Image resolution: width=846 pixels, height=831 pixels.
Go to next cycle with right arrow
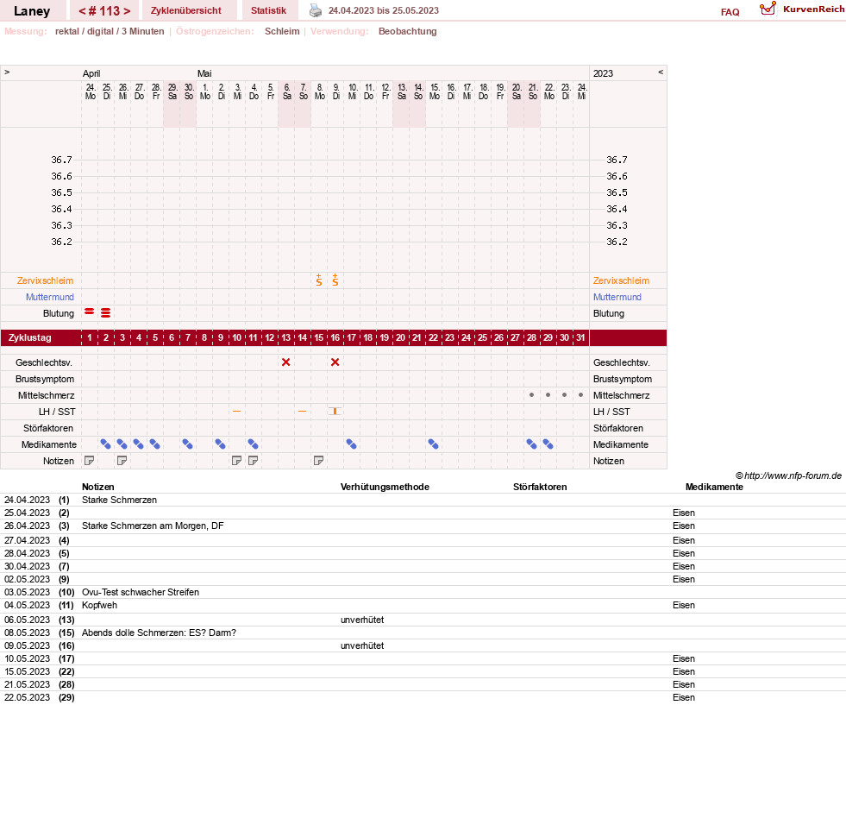pos(127,11)
